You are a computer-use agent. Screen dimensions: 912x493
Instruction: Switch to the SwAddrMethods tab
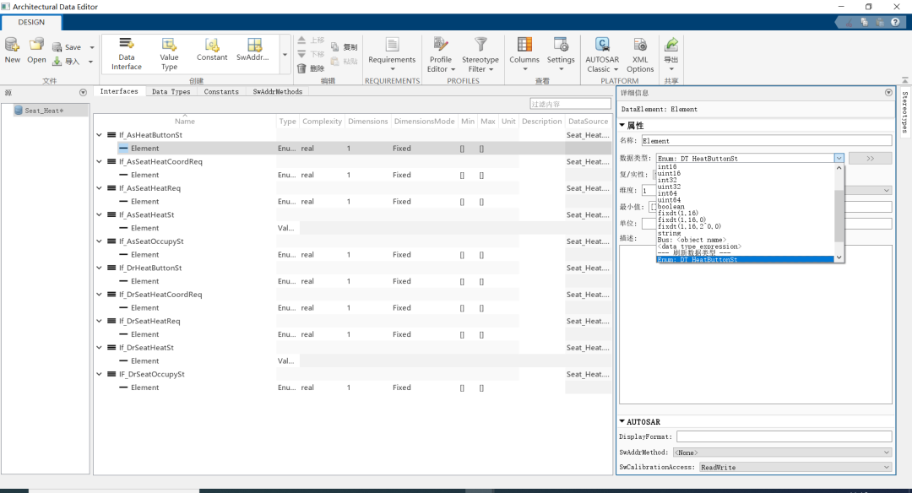pos(278,92)
